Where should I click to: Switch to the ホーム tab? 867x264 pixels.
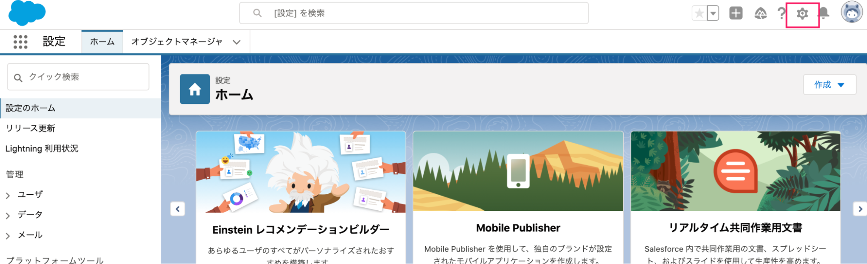tap(102, 42)
